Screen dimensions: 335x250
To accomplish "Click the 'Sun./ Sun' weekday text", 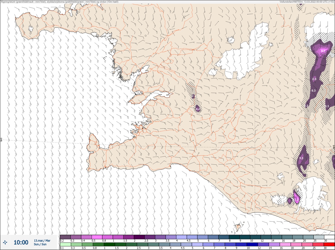I will click(x=40, y=244).
